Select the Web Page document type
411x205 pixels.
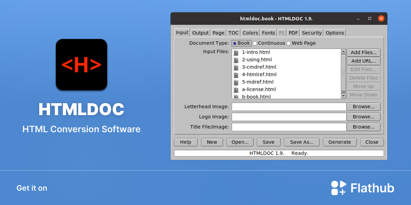pos(301,43)
